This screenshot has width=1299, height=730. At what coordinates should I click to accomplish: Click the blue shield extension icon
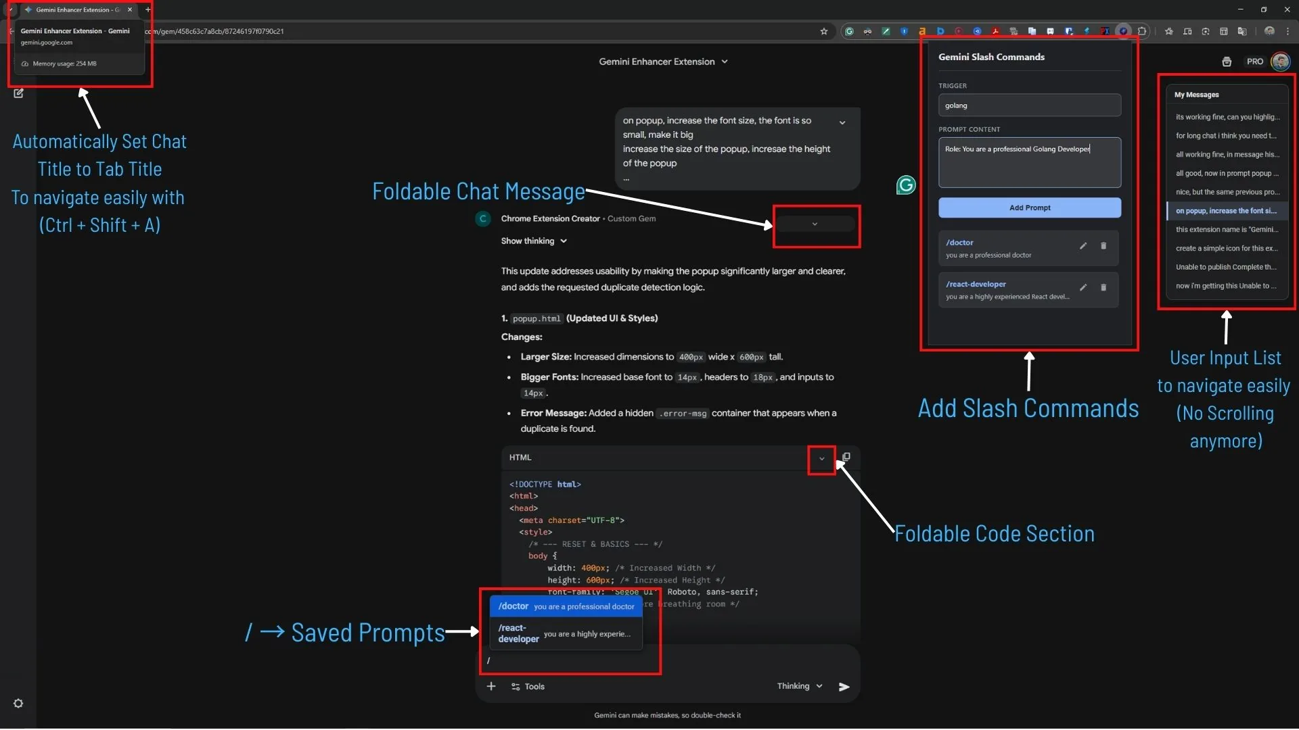pyautogui.click(x=905, y=31)
